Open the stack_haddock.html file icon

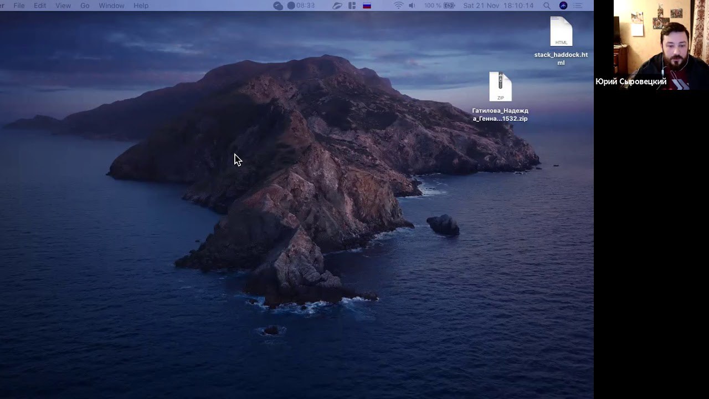561,32
